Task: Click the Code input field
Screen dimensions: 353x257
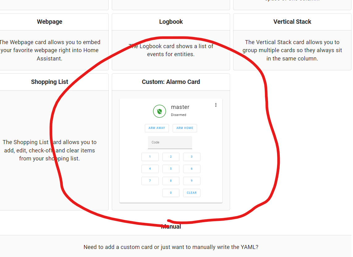Action: coord(170,142)
